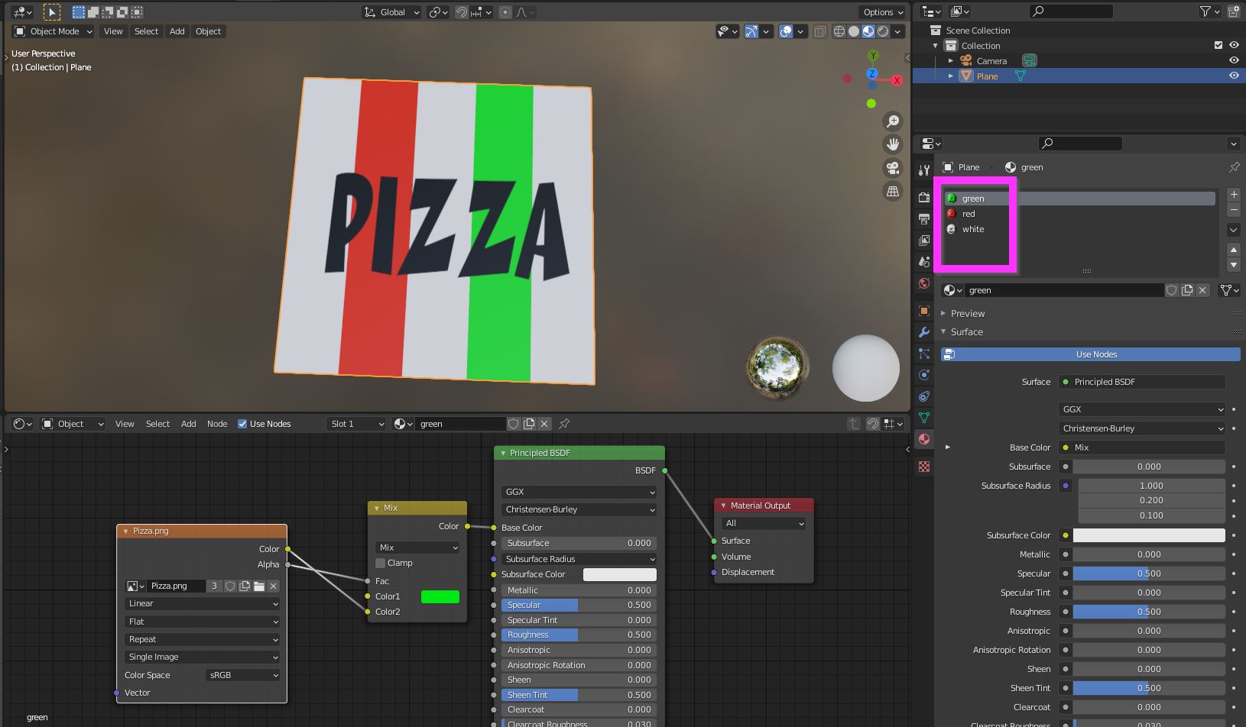
Task: Open Christensen-Burley dropdown in properties panel
Action: (1142, 428)
